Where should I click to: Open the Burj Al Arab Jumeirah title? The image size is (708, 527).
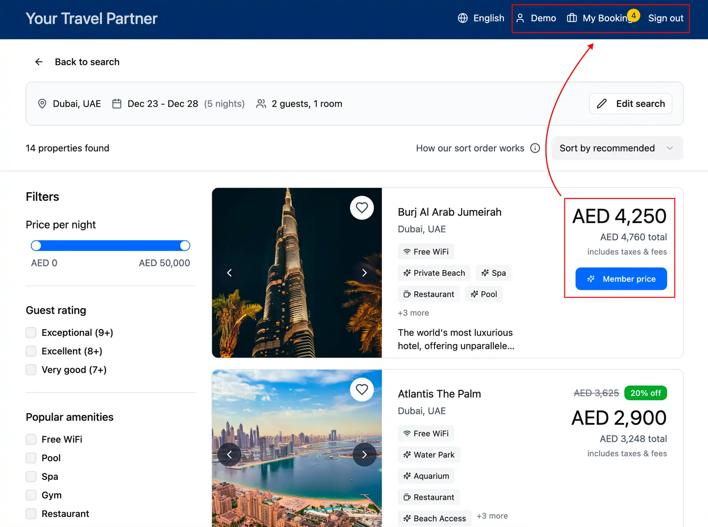(450, 212)
